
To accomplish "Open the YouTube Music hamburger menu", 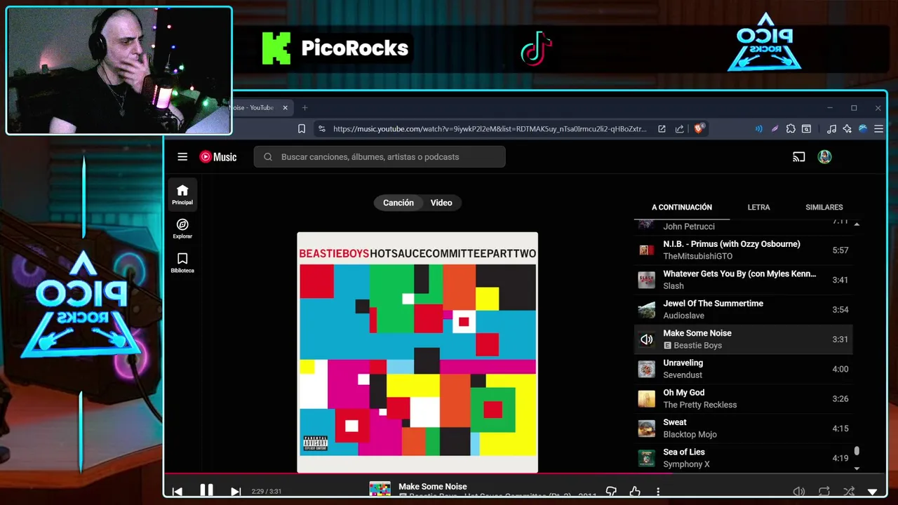I will click(182, 157).
